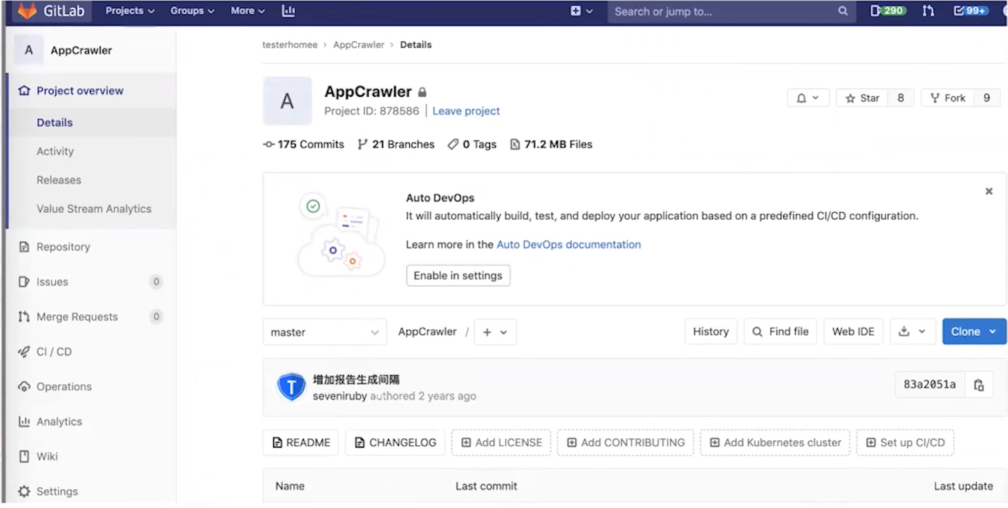Click the Settings gear icon
This screenshot has width=1008, height=508.
(24, 491)
